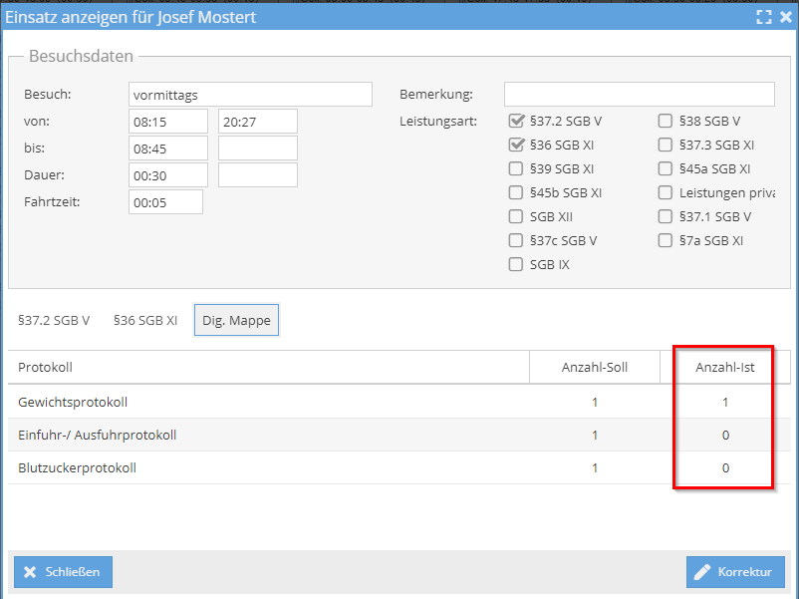Select the Blutzuckerprotokoll row
Screen dimensions: 799x599
click(x=77, y=467)
